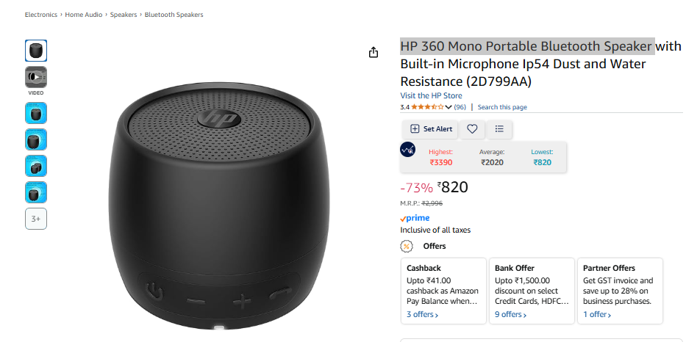Expand the rating dropdown arrow beside the stars
This screenshot has height=342, width=686.
(449, 107)
